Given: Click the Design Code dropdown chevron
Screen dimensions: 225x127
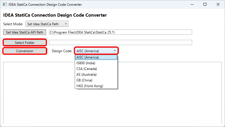Looking at the screenshot, I should pos(115,51).
